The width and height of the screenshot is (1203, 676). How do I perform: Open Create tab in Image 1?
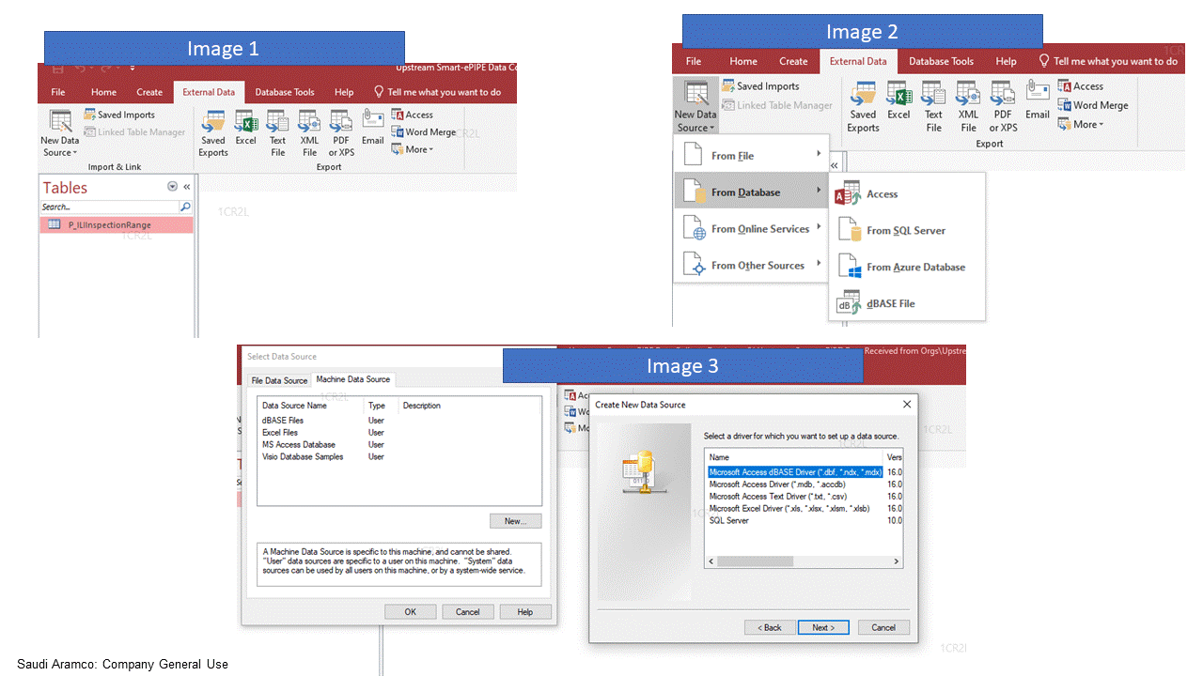[149, 92]
